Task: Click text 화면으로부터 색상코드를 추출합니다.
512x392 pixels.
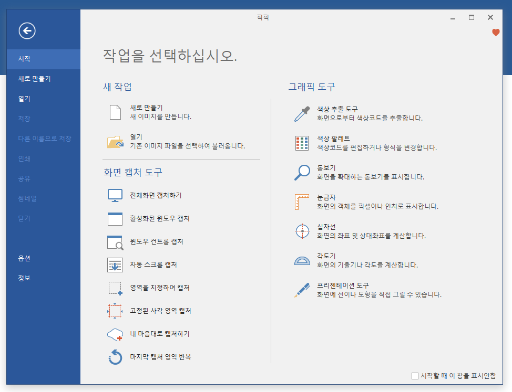Action: click(370, 118)
